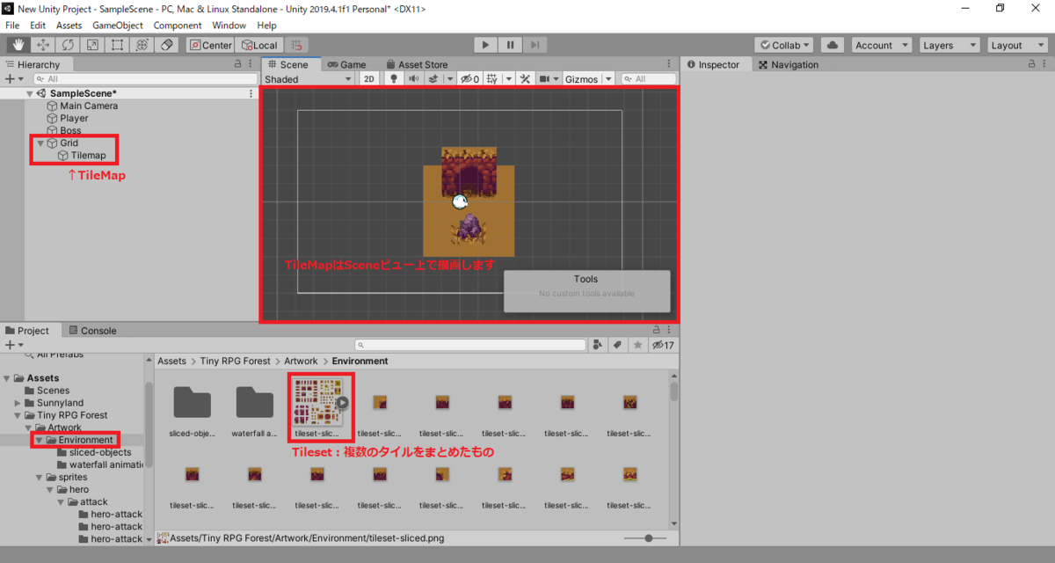The width and height of the screenshot is (1055, 563).
Task: Click the grid snapping toolbar icon
Action: pos(298,45)
